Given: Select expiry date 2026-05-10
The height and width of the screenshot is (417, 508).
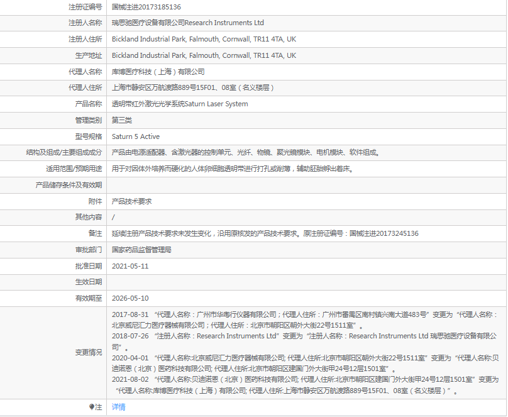Looking at the screenshot, I should point(130,298).
